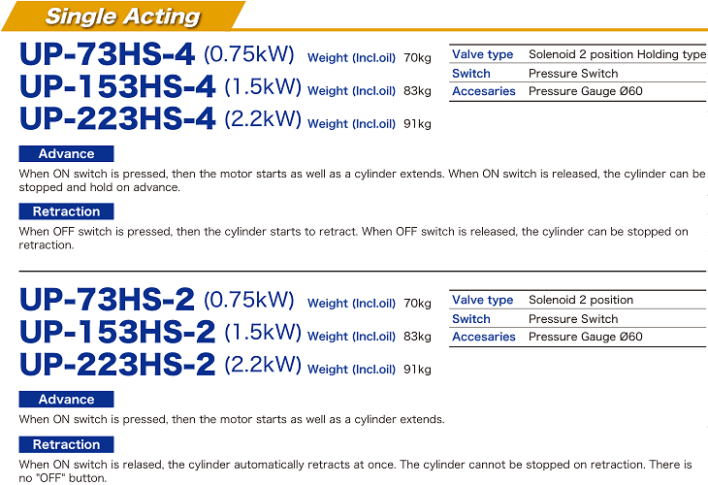The height and width of the screenshot is (485, 708).
Task: Select the UP-223HS-2 model heading
Action: [117, 366]
